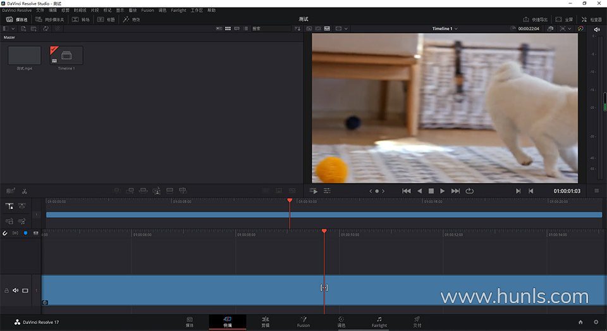
Task: Expand the bin list dropdown arrow
Action: pyautogui.click(x=13, y=28)
